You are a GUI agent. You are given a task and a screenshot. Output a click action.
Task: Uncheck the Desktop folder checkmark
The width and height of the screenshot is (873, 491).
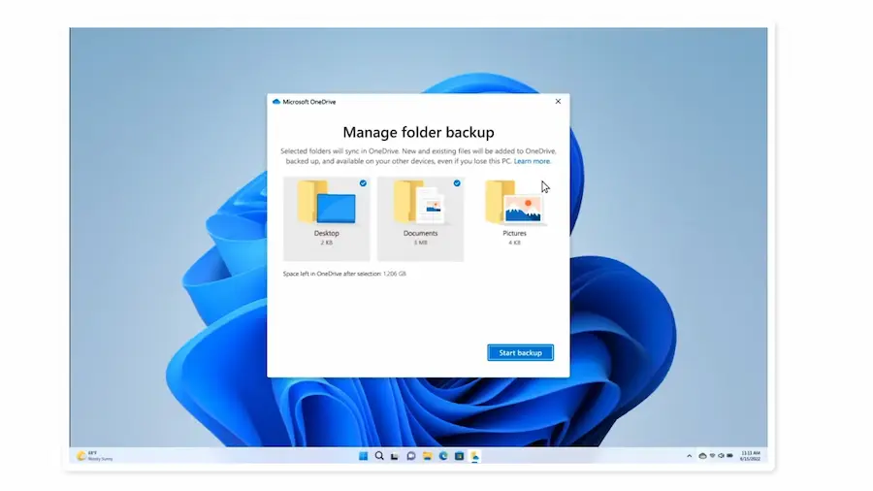pyautogui.click(x=363, y=183)
